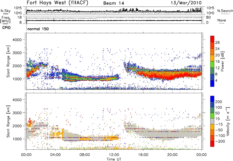
Task: Click the light green segment of Power colorbar
Action: pos(212,64)
